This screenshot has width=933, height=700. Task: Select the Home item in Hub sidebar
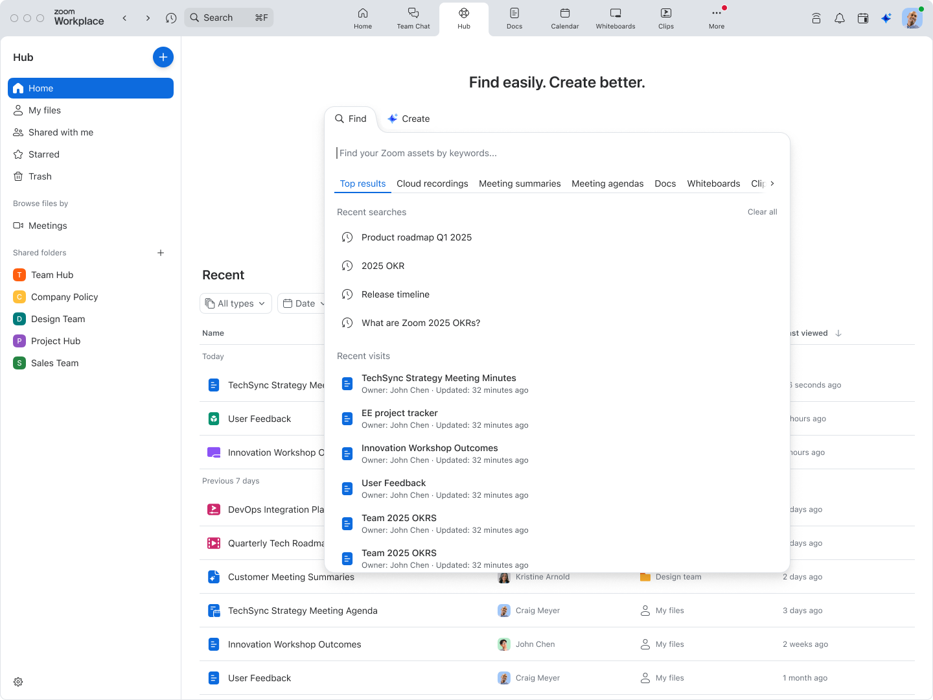[91, 88]
